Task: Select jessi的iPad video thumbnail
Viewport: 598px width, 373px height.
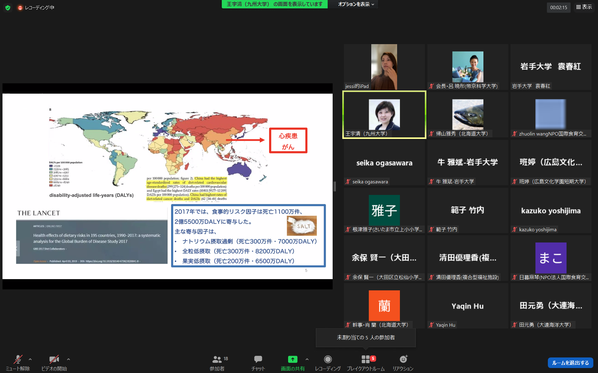Action: pos(384,67)
